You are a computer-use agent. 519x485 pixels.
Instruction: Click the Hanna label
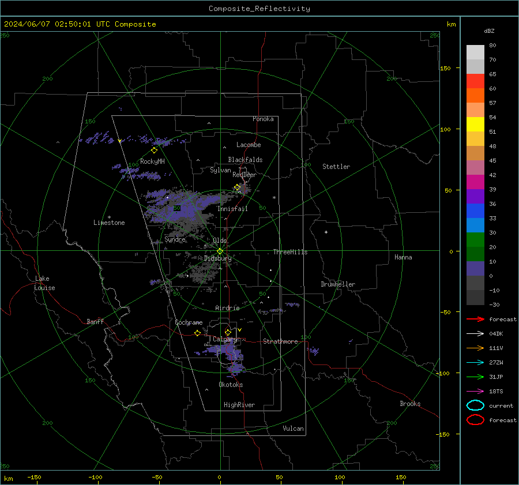coord(403,257)
